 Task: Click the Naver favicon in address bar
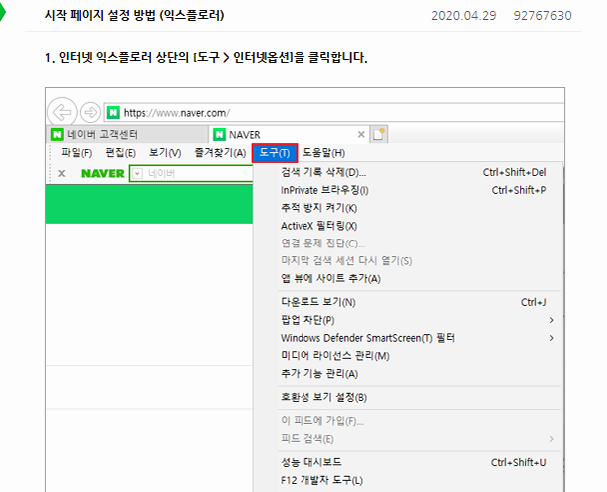click(113, 113)
